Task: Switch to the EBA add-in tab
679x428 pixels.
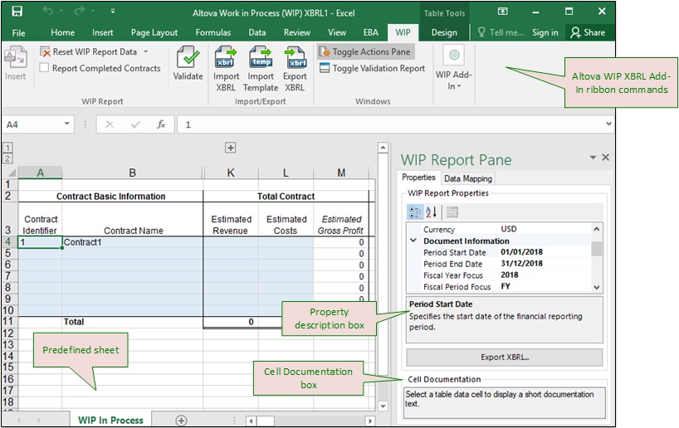Action: tap(371, 32)
